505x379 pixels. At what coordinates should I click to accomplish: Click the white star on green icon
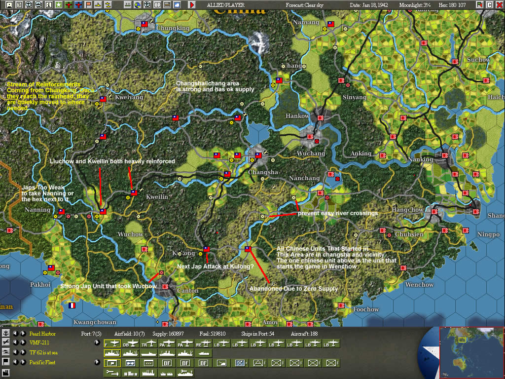tap(58, 5)
